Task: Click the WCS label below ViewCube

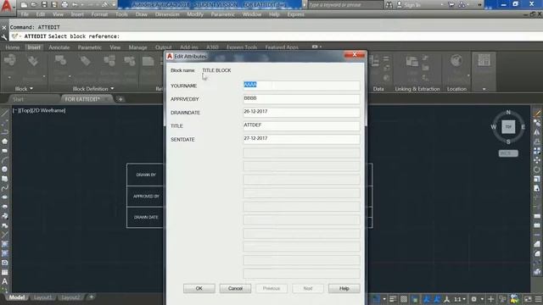Action: [508, 153]
